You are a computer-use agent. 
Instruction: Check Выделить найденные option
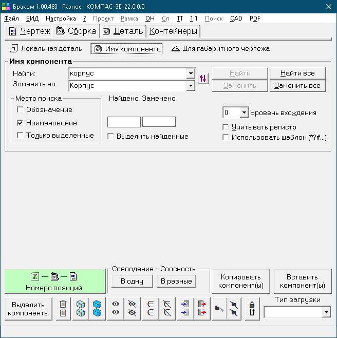[110, 136]
